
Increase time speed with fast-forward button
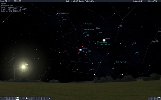click(x=156, y=98)
